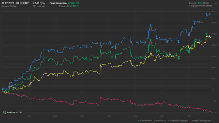Screen dimensions: 219x123
Task: Toggle the 'Выиграл на шоудауне' legend series
Action: [x=178, y=120]
